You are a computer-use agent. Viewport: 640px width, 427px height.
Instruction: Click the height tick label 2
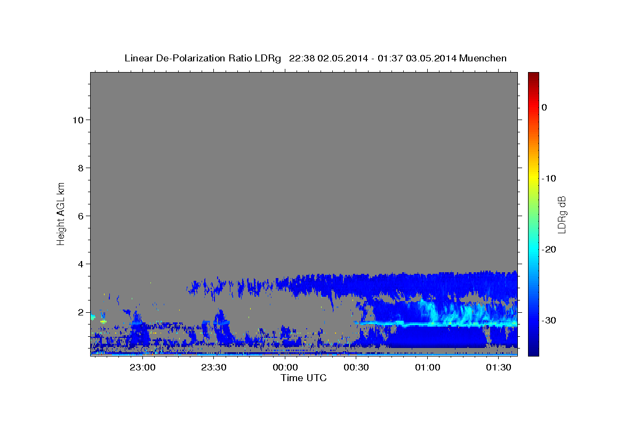coord(81,312)
